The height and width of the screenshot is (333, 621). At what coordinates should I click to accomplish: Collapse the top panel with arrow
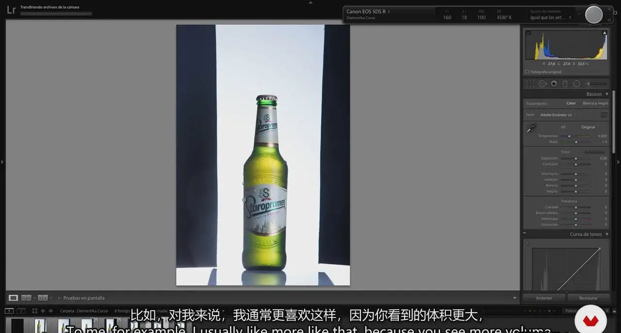(310, 2)
